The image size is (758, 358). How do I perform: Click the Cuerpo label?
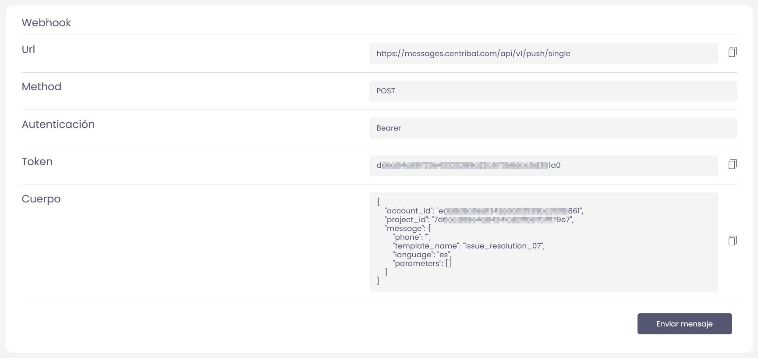[x=41, y=199]
